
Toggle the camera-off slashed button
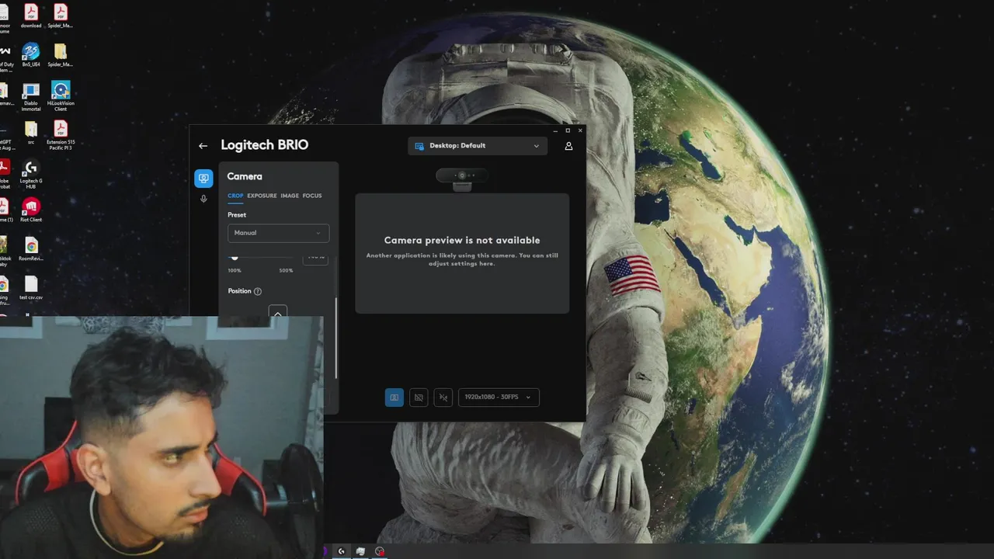pos(419,398)
